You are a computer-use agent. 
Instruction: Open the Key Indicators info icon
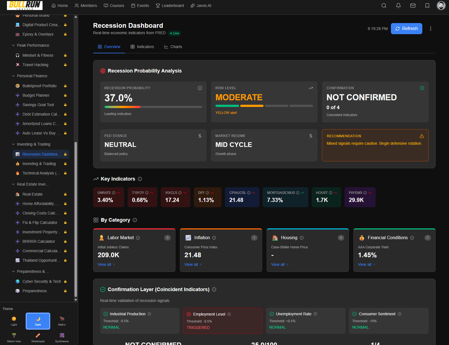140,179
